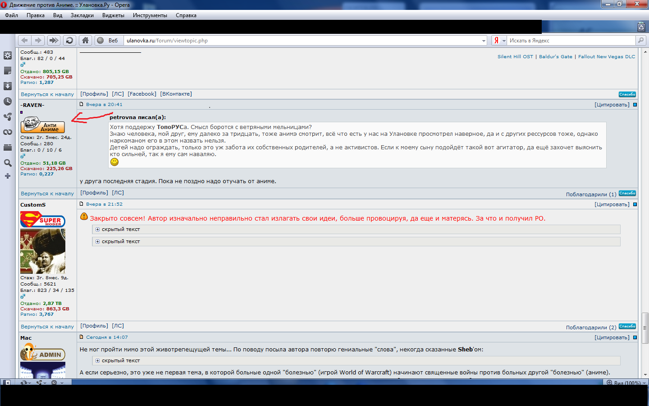The width and height of the screenshot is (649, 406).
Task: Open the Вид (100%) zoom dropdown
Action: [627, 383]
